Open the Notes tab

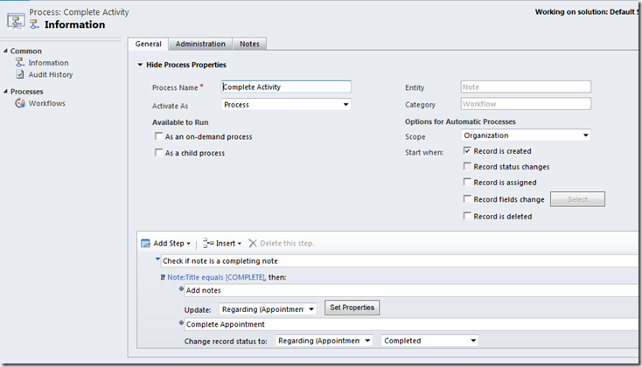tap(249, 44)
